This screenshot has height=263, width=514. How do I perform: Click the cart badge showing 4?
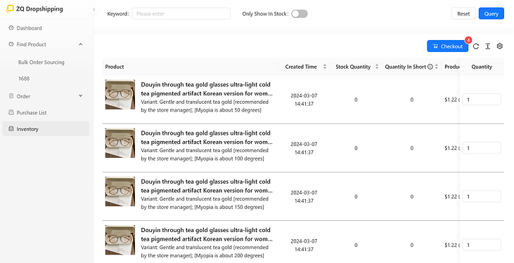point(468,40)
